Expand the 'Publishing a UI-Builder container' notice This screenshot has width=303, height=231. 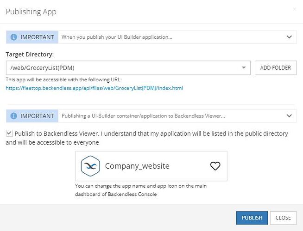point(289,116)
